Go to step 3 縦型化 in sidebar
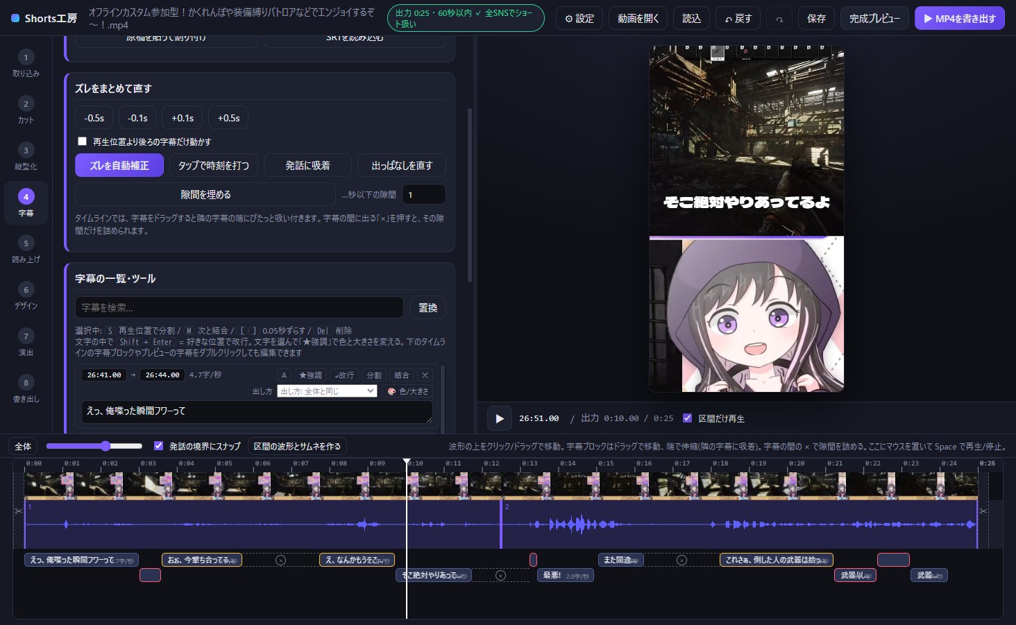 click(x=26, y=157)
